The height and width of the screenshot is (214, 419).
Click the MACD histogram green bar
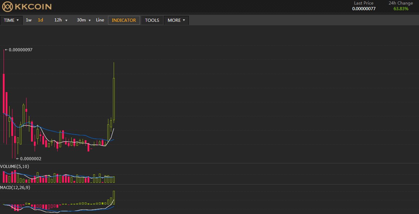point(114,197)
